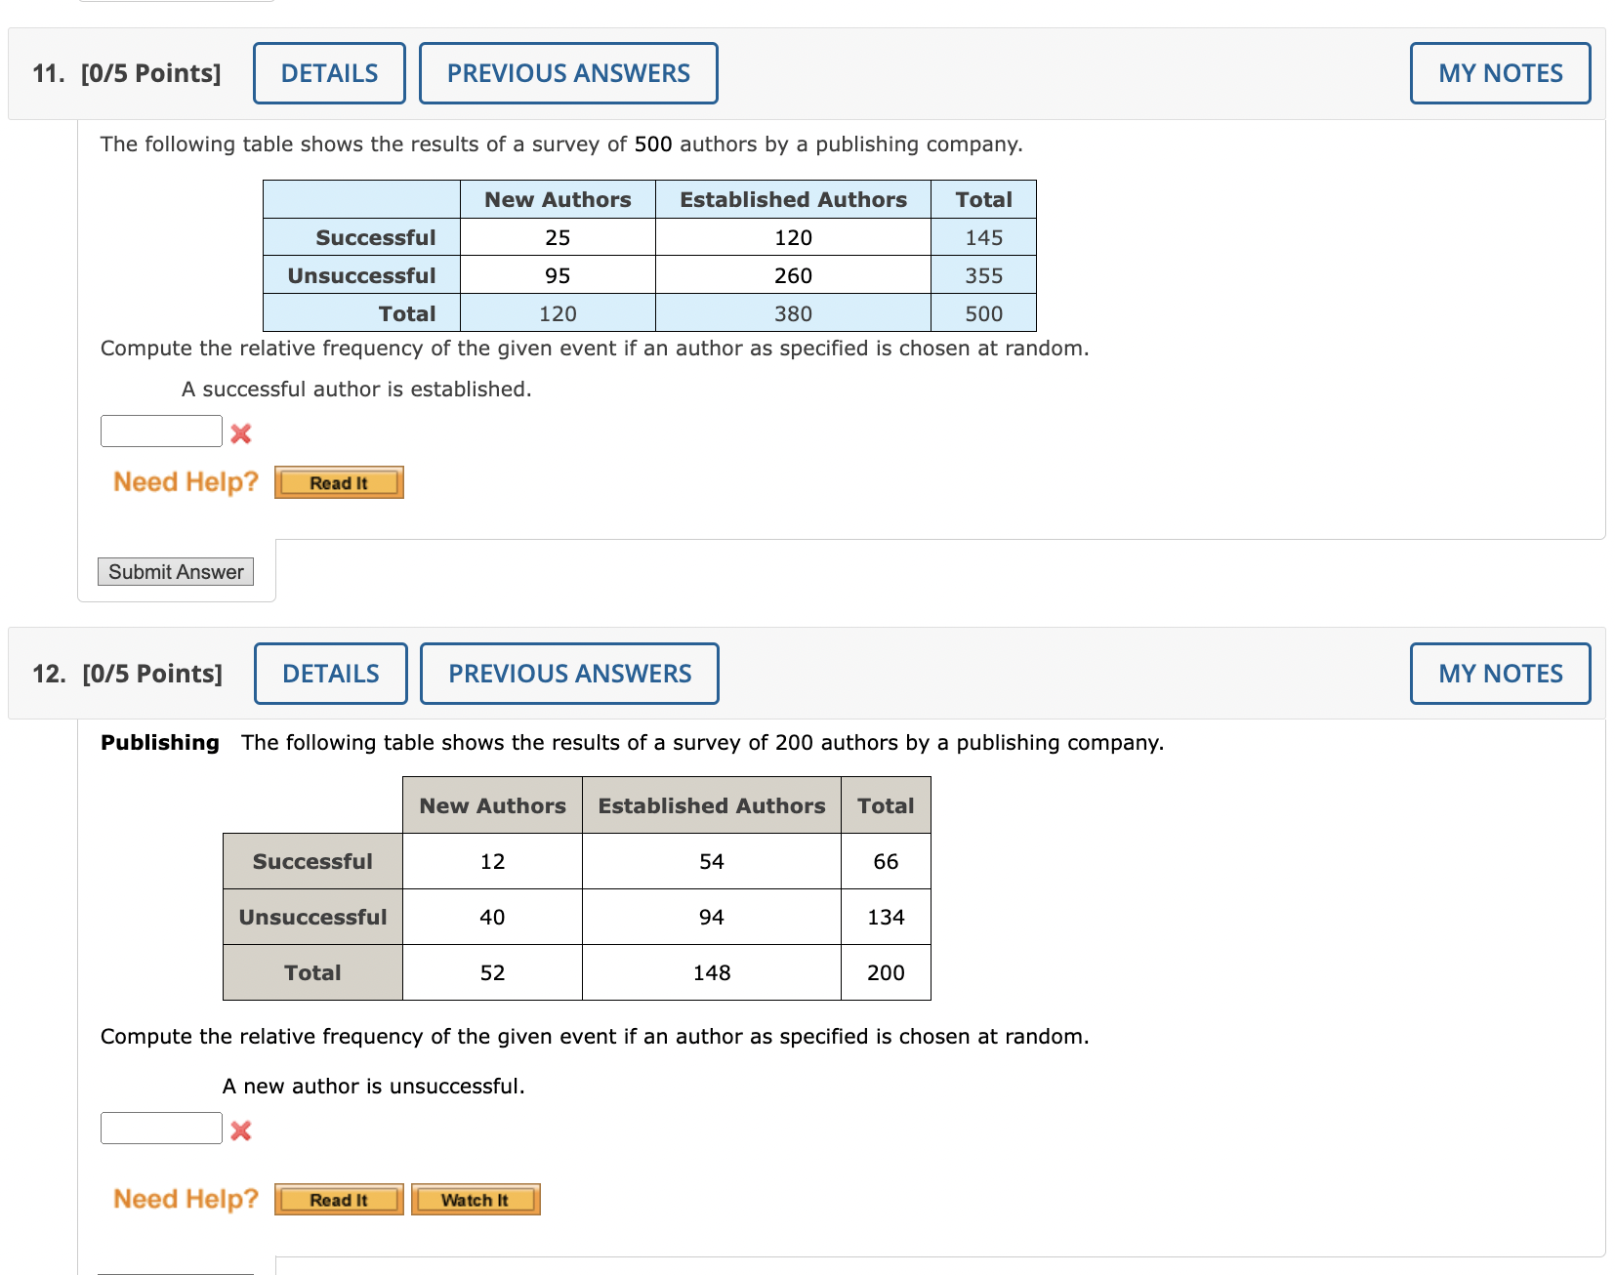Viewport: 1615px width, 1275px height.
Task: Click the '11. [0/5 Points]' header label
Action: coord(127,73)
